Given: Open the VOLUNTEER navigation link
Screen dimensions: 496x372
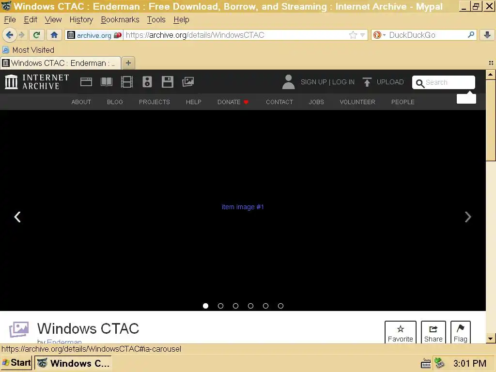Looking at the screenshot, I should [357, 102].
